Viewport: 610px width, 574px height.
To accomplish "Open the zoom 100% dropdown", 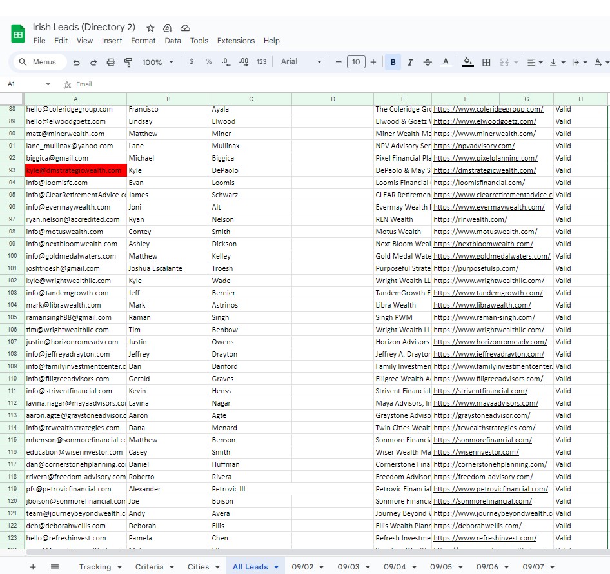I will point(157,63).
